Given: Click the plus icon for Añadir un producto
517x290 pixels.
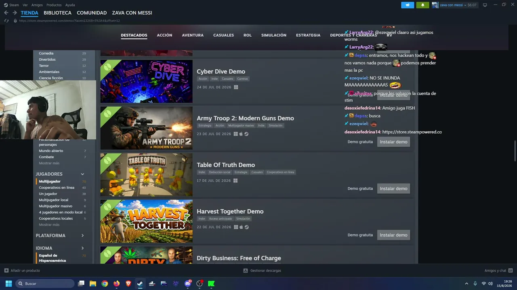Looking at the screenshot, I should point(6,271).
